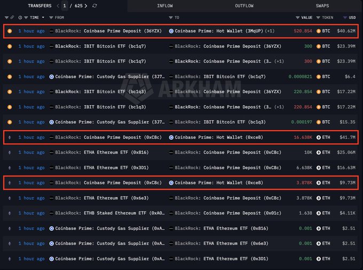Open ETHA Ethereum ETF (0x3D1) recipient of 0.001 ETH
Viewport: 363px width, 270px height.
click(x=222, y=259)
